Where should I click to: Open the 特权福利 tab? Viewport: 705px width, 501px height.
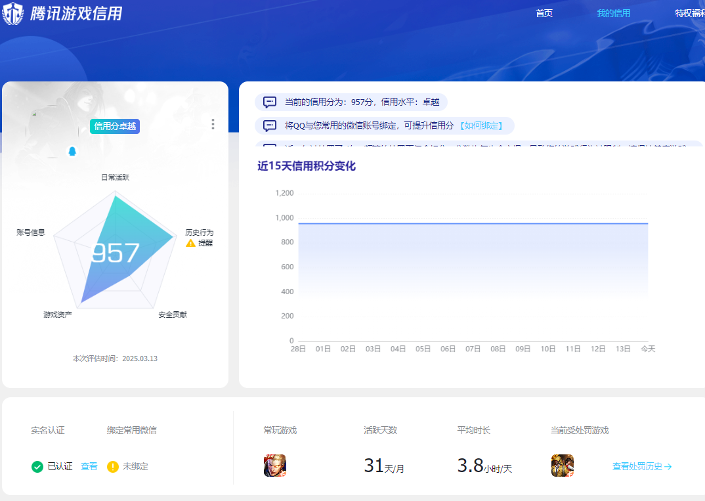coord(690,14)
